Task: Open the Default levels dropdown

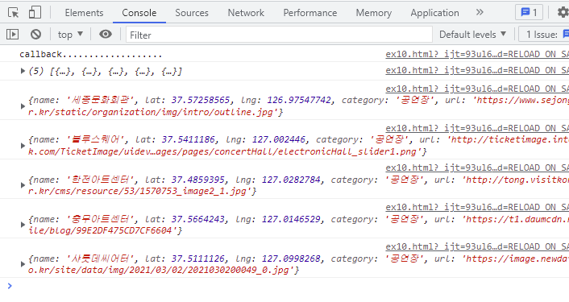Action: click(472, 35)
